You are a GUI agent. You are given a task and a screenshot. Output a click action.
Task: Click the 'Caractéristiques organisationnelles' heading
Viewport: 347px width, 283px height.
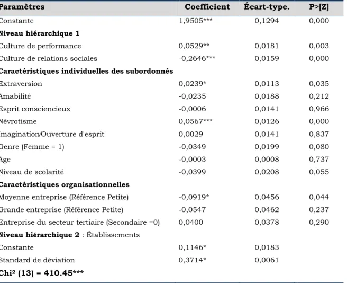[65, 184]
